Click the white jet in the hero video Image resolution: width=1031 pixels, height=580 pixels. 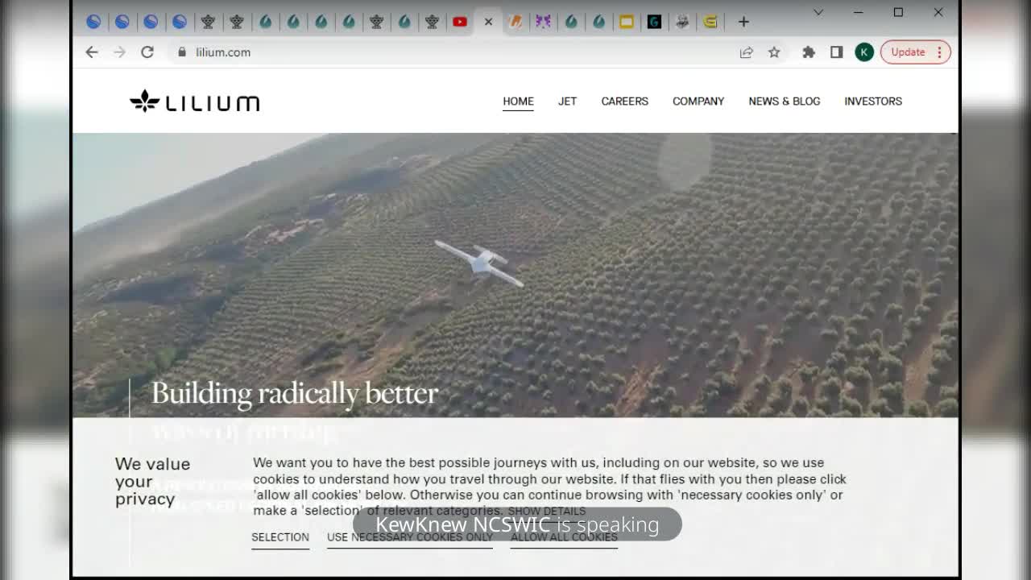480,263
